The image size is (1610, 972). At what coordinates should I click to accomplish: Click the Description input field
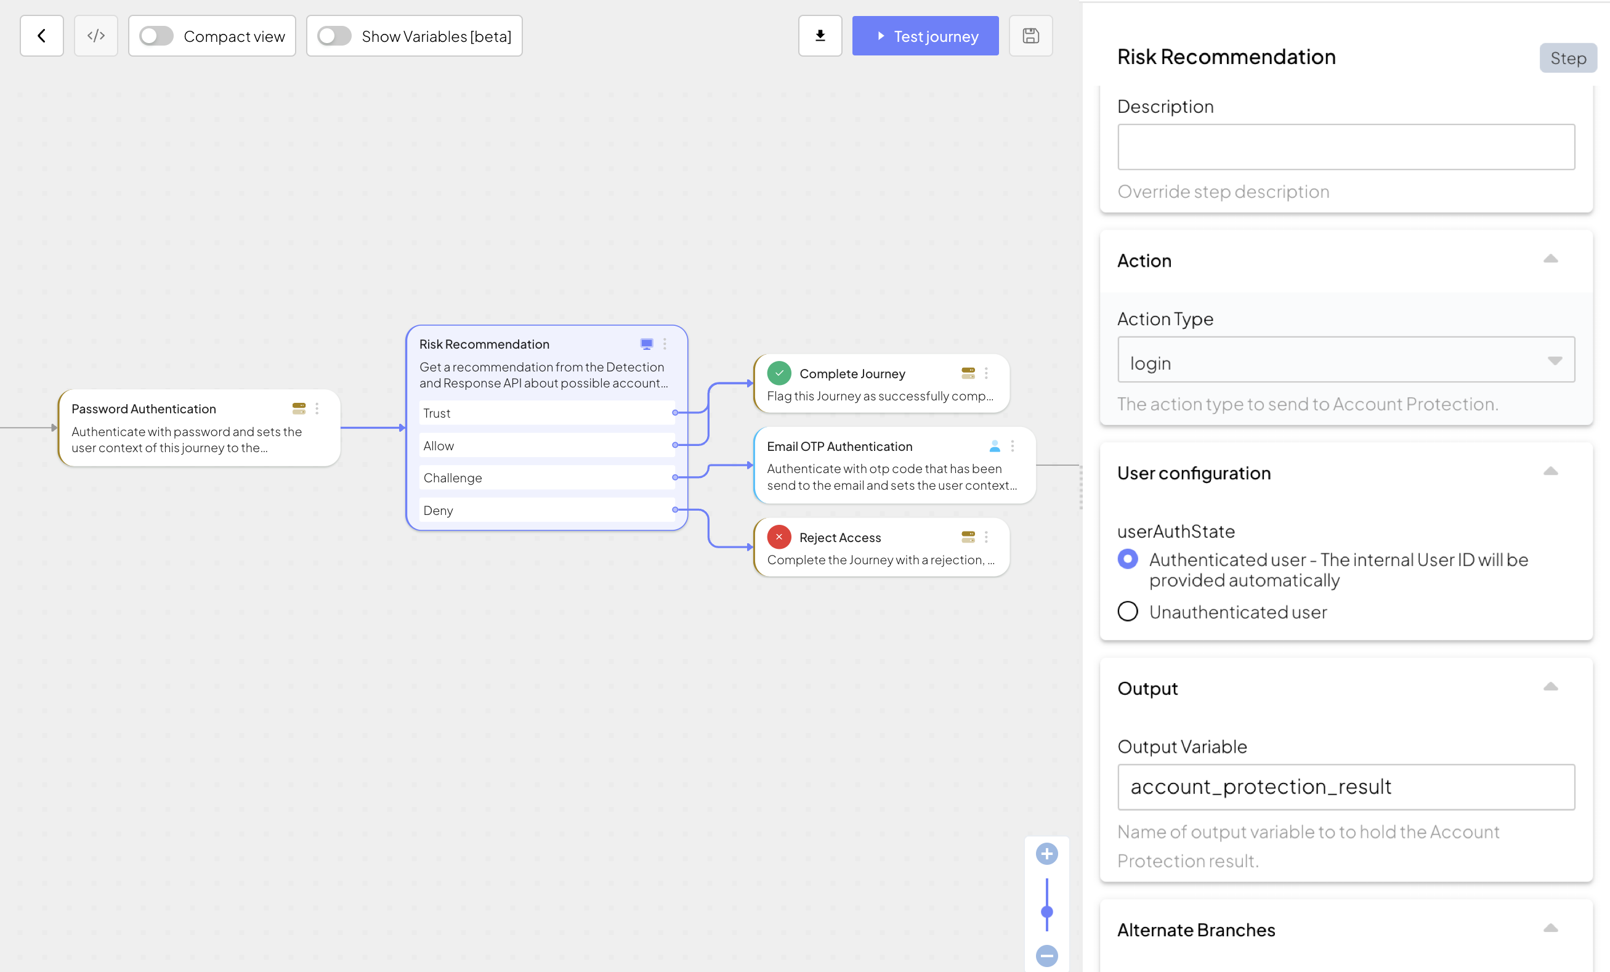(1346, 147)
